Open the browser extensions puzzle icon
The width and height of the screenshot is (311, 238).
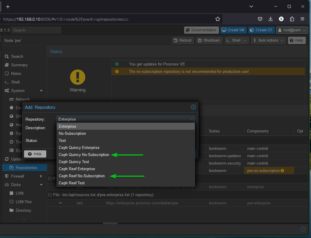coord(292,19)
